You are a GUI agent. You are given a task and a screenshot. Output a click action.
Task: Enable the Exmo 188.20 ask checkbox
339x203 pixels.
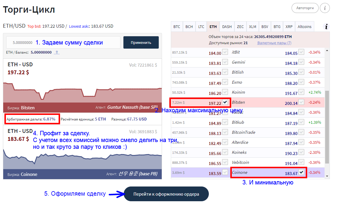coord(301,82)
